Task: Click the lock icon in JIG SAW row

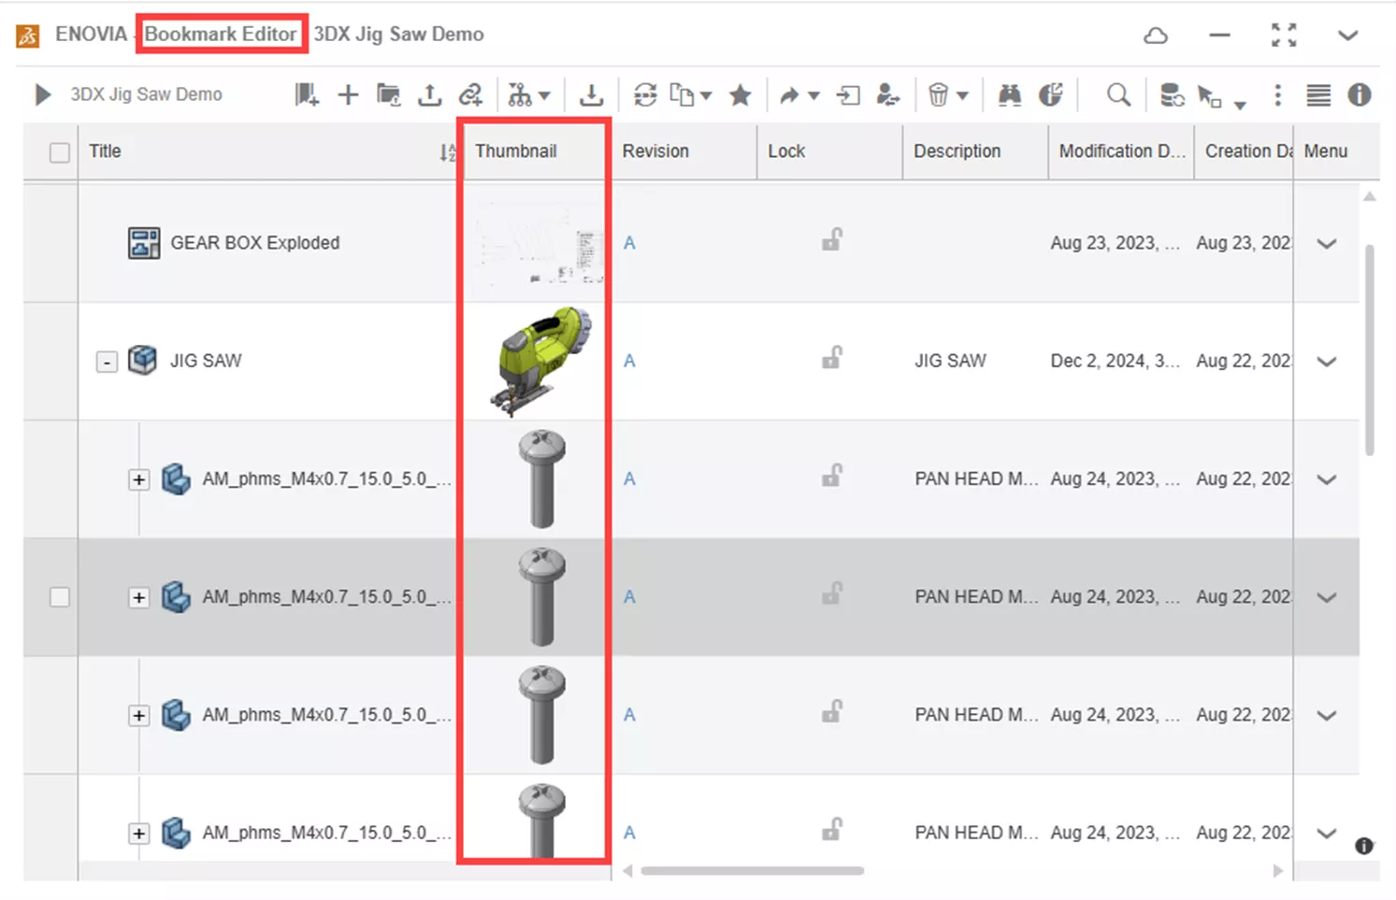Action: pos(831,358)
